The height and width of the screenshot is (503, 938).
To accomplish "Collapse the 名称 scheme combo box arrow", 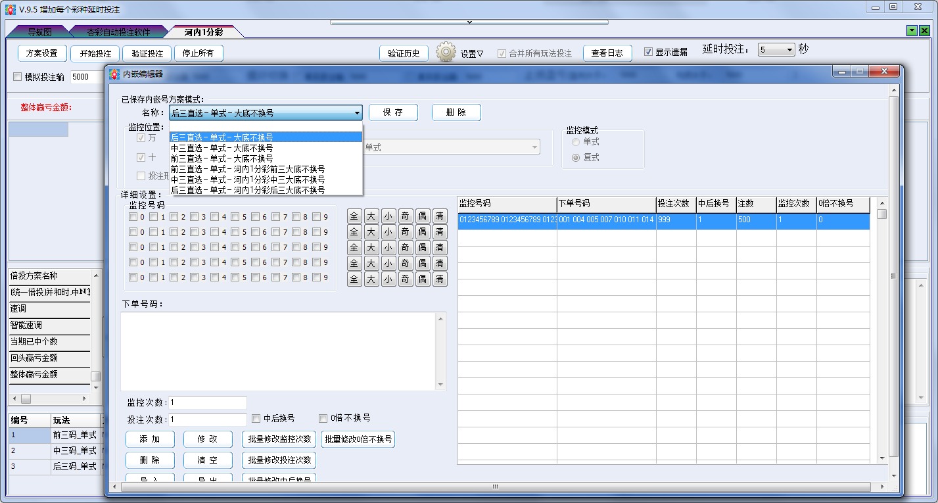I will (357, 113).
